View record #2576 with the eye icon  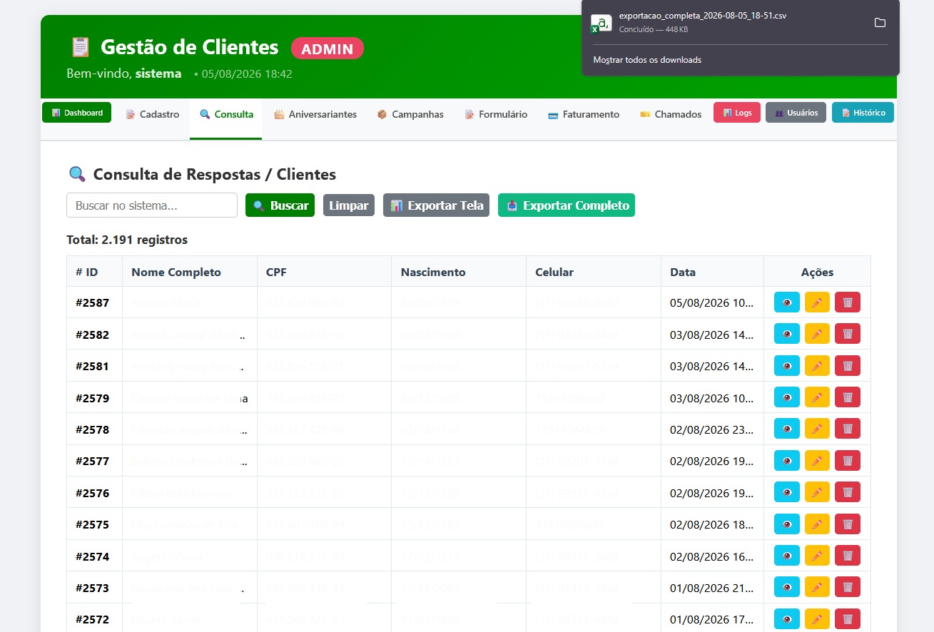click(787, 492)
